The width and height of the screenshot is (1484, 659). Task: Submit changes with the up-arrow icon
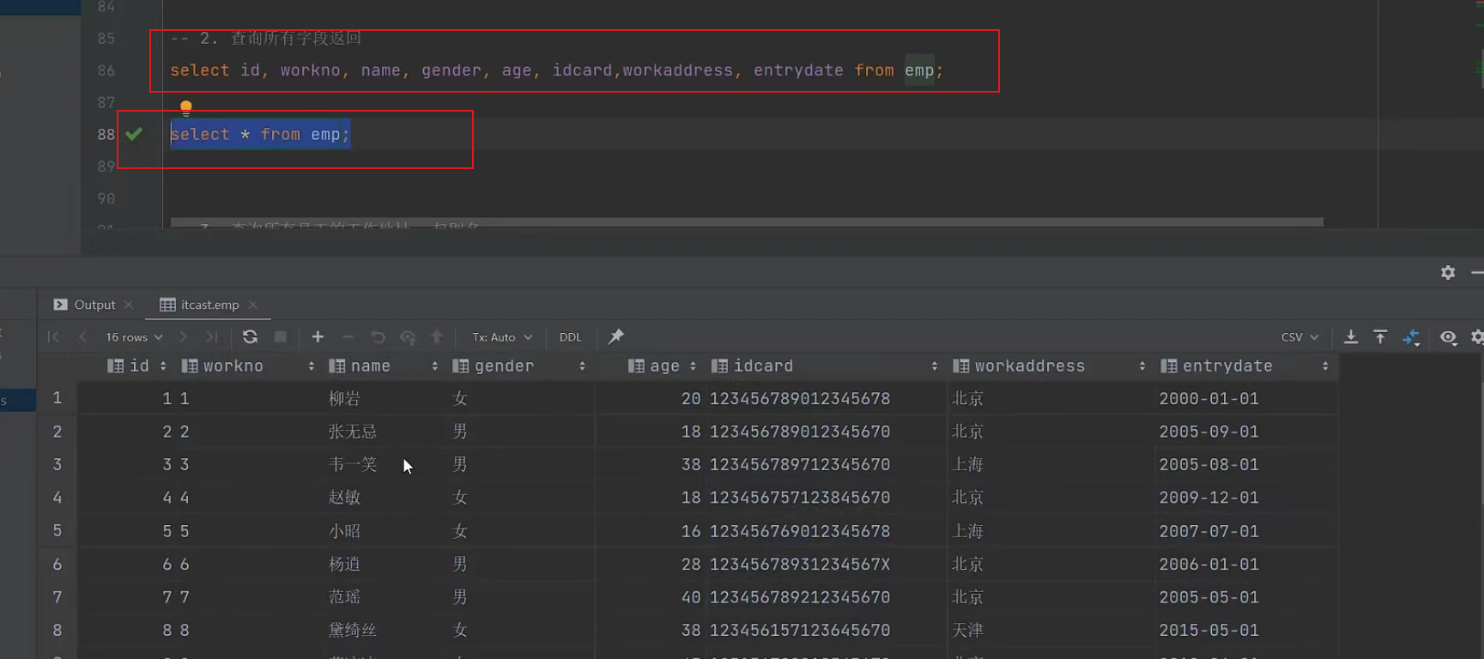pos(437,337)
